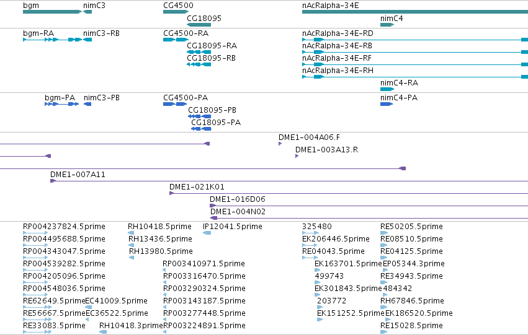Click the nimC4 gene label
Image resolution: width=528 pixels, height=335 pixels.
pyautogui.click(x=392, y=19)
